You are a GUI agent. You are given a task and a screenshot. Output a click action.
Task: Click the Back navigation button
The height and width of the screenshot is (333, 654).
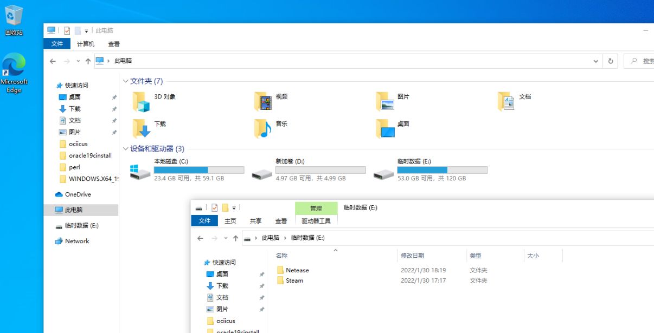pyautogui.click(x=53, y=61)
